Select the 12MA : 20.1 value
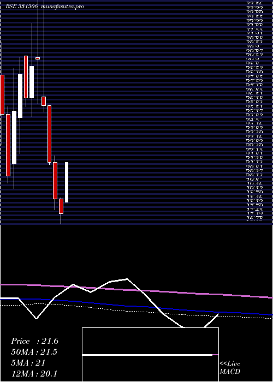Image resolution: width=273 pixels, height=382 pixels. coord(34,374)
